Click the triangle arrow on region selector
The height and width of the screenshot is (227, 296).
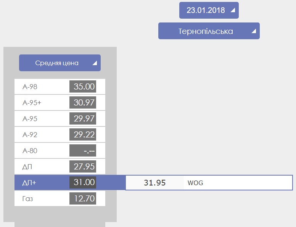pos(254,31)
